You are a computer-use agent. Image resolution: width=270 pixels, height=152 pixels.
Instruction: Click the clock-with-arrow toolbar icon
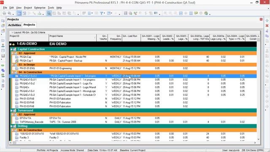click(130, 13)
